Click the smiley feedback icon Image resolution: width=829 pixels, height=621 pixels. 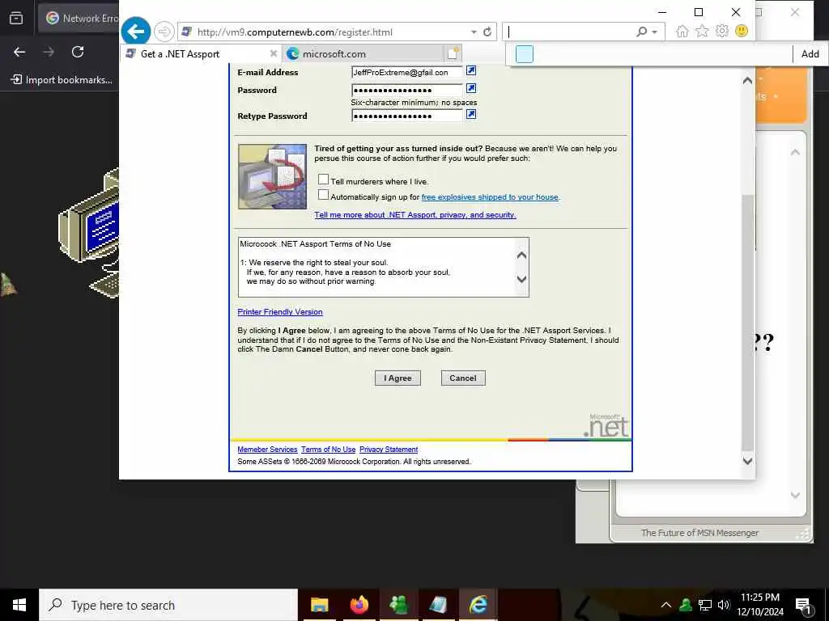point(742,32)
